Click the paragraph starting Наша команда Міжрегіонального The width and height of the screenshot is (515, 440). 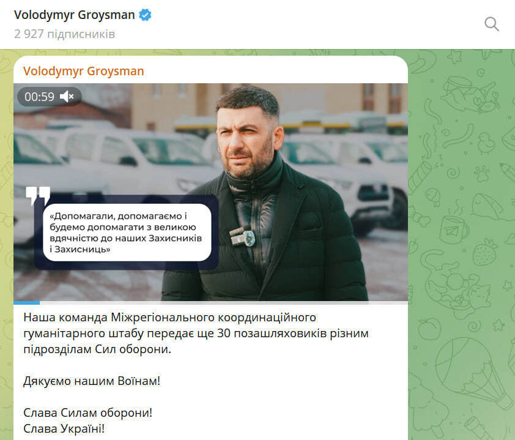click(x=196, y=333)
